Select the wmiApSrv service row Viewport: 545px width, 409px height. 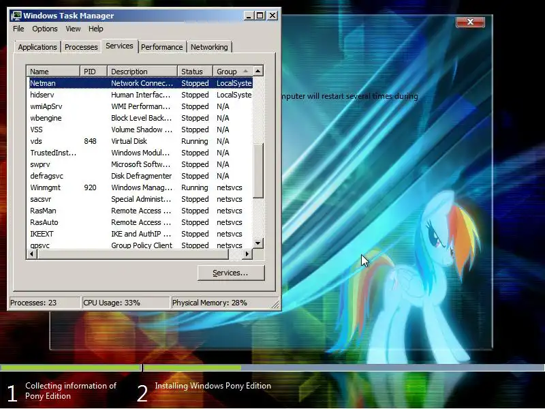(140, 106)
